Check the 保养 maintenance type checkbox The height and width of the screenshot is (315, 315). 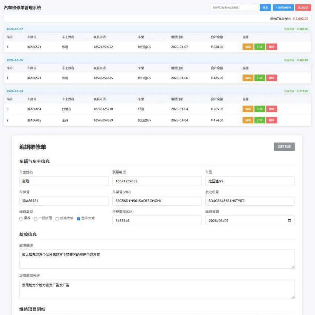click(20, 218)
